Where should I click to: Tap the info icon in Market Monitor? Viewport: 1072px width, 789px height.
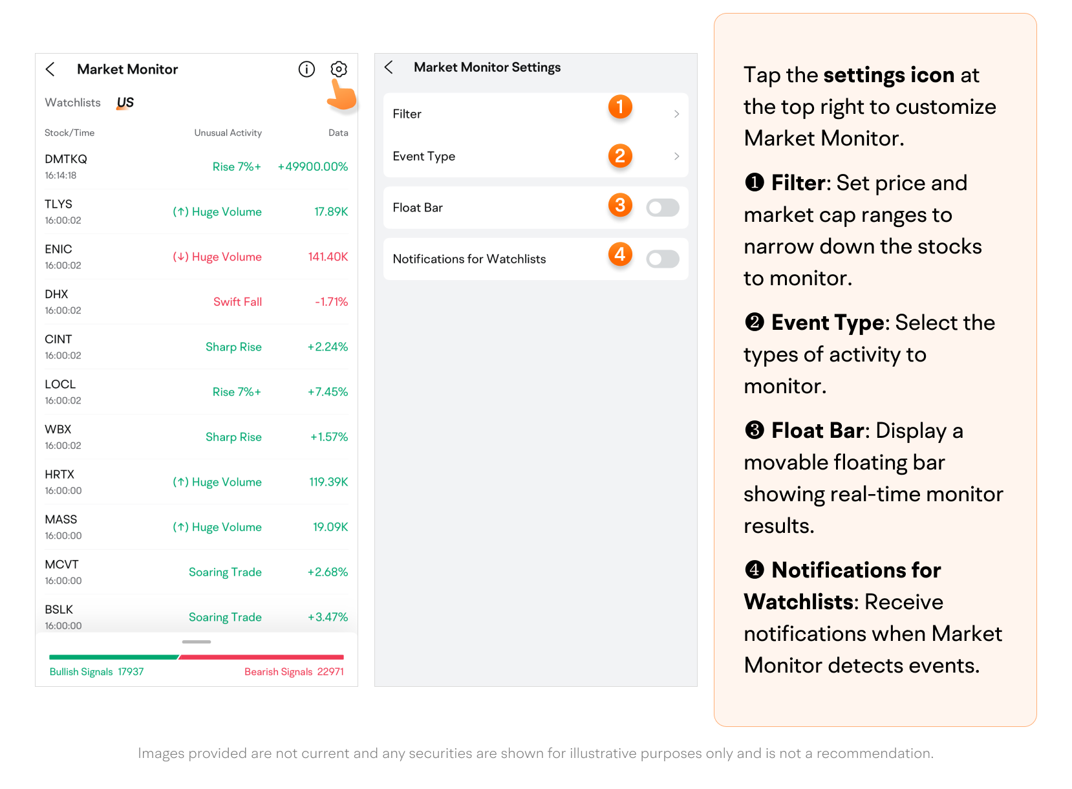[306, 69]
